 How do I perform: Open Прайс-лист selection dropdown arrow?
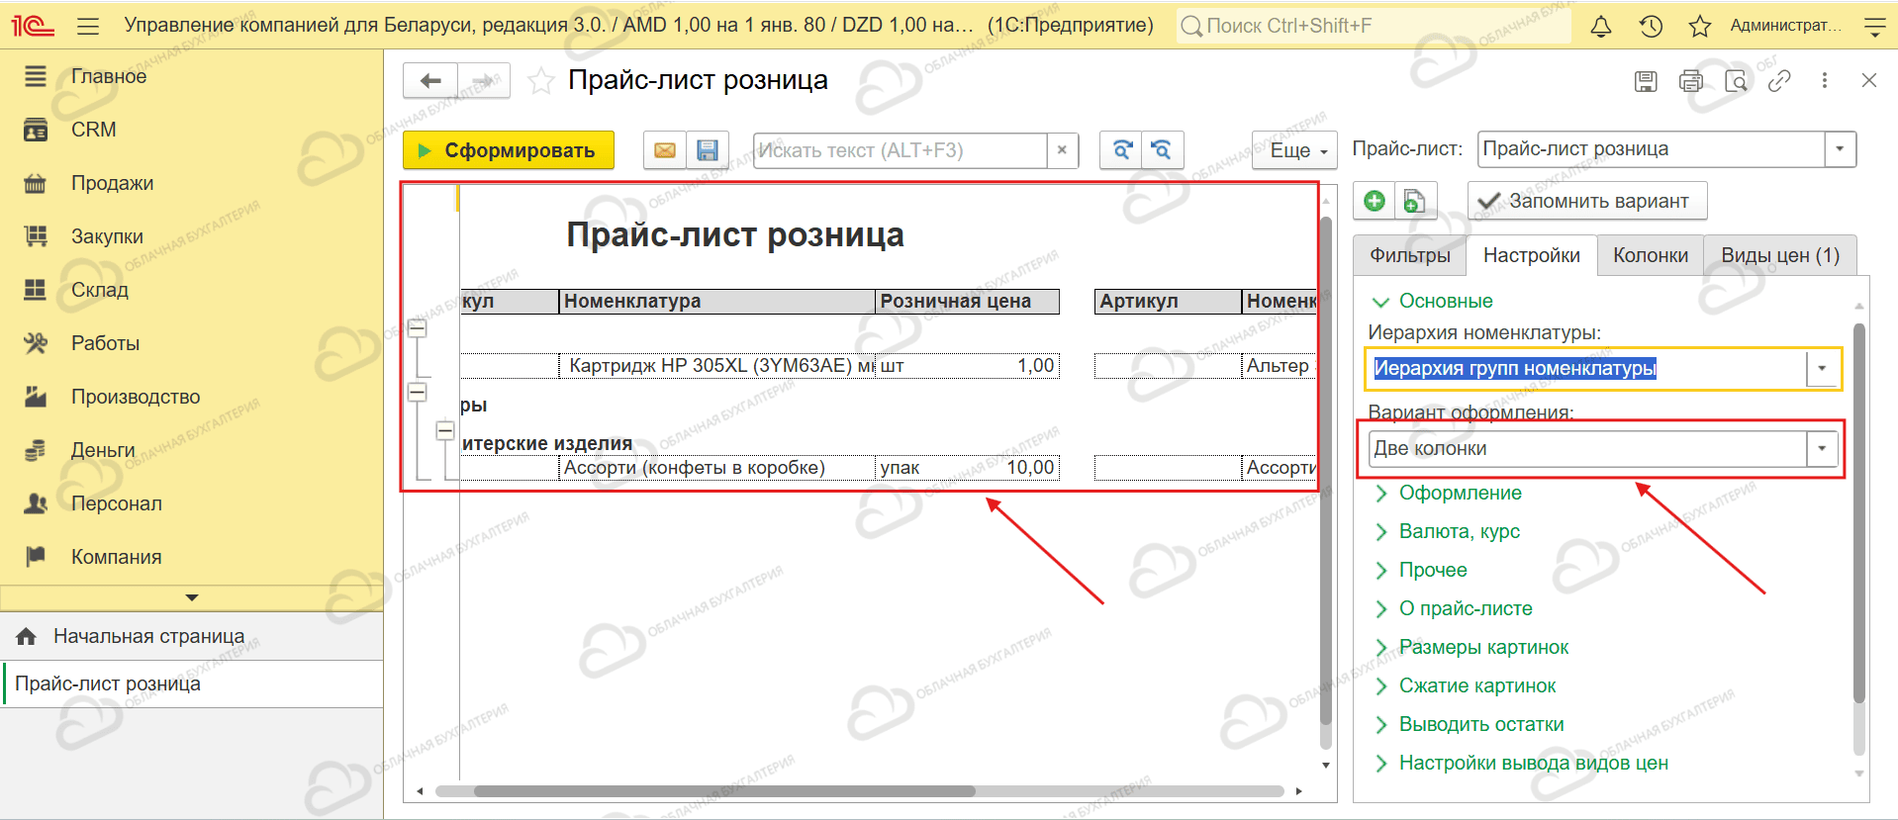coord(1840,149)
